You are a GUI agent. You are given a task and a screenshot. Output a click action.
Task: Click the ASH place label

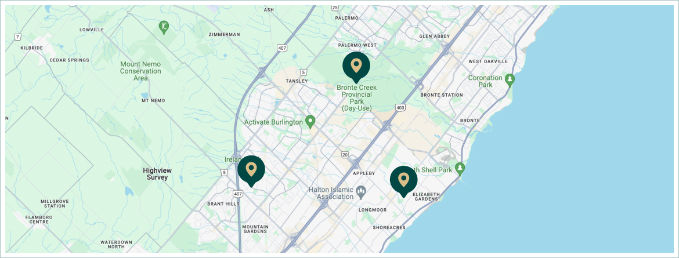(269, 9)
